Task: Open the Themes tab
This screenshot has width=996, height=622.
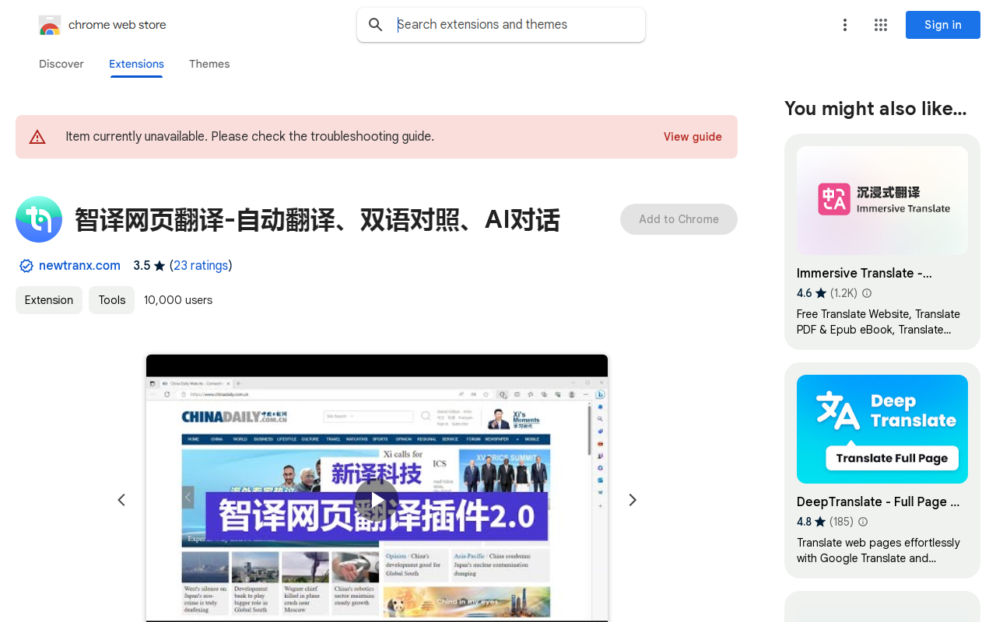Action: pos(209,64)
